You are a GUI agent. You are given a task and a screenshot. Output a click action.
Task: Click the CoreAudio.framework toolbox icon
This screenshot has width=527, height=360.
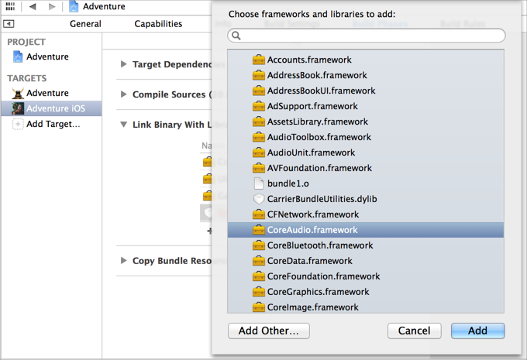click(x=258, y=230)
